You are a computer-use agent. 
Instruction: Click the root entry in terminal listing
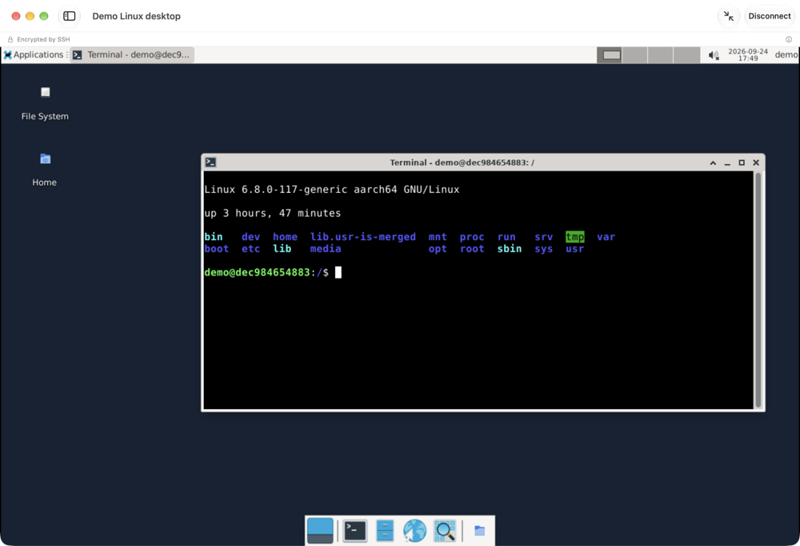point(472,249)
